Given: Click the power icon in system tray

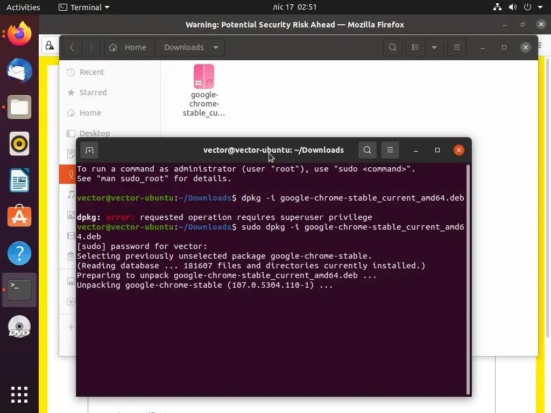Looking at the screenshot, I should coord(527,7).
